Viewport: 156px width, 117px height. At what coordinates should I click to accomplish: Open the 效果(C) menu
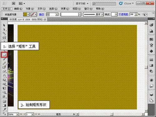click(65, 9)
